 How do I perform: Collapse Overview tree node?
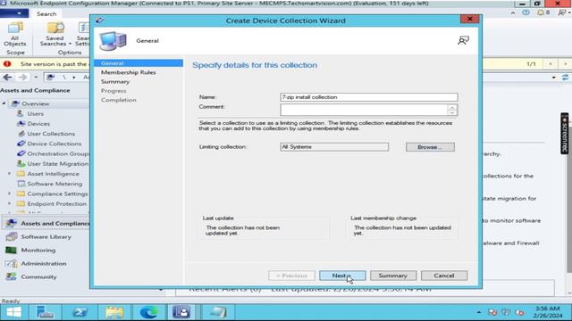coord(4,103)
